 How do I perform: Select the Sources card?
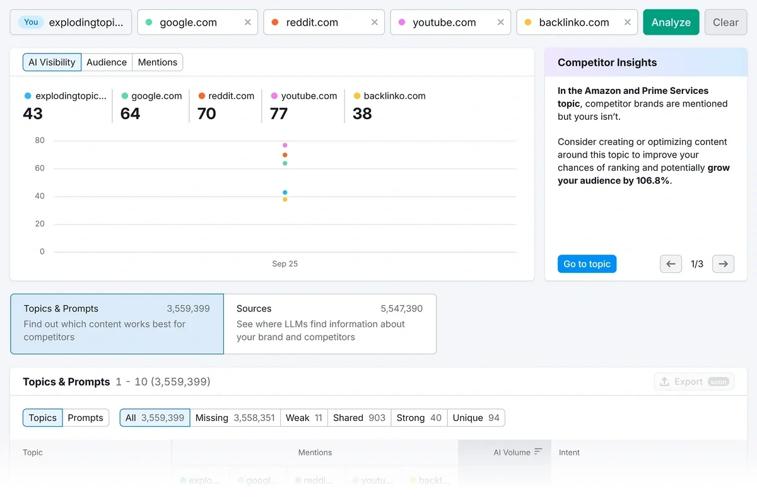click(x=329, y=323)
